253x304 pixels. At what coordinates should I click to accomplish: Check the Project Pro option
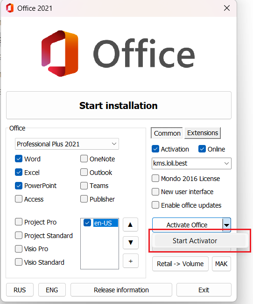click(19, 222)
